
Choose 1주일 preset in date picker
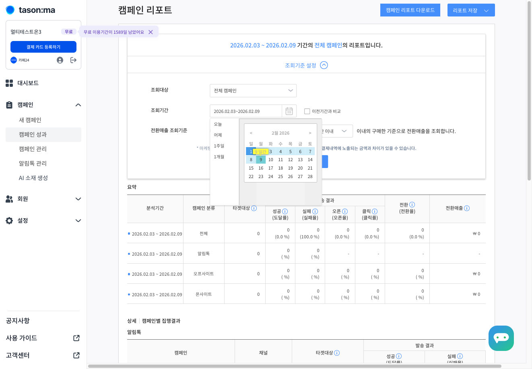click(219, 146)
